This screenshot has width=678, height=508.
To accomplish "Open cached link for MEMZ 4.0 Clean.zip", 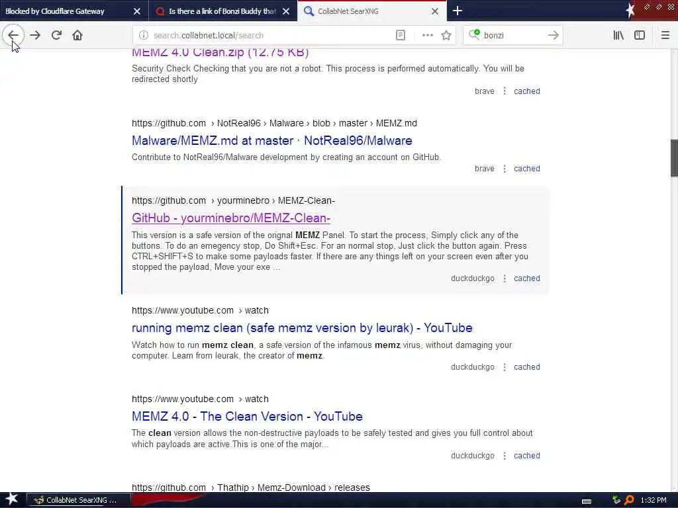I will click(526, 91).
